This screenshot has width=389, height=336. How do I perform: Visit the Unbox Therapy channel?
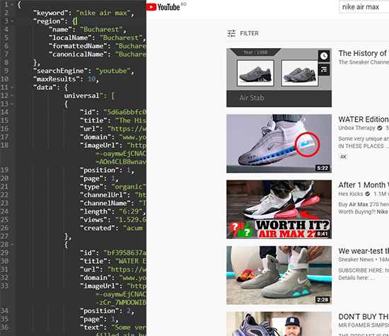pos(356,128)
